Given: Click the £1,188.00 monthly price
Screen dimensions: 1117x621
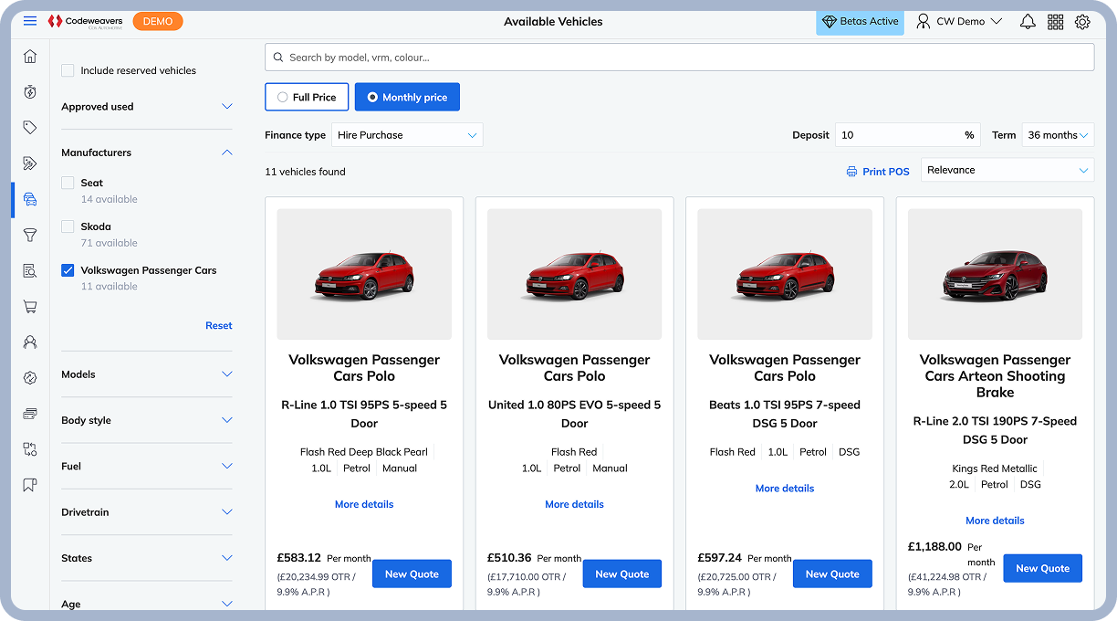Looking at the screenshot, I should click(x=934, y=546).
